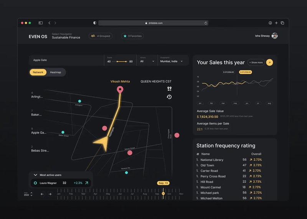Select Arlingt... in the map list
The image size is (307, 219).
point(37,95)
